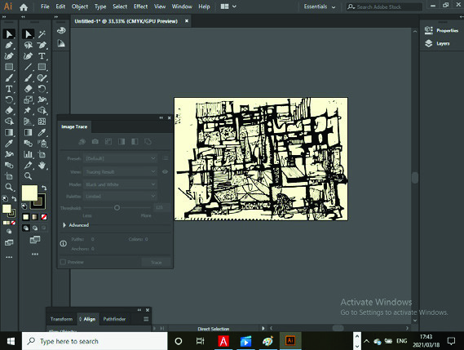Click the High Color camera preset icon
The width and height of the screenshot is (464, 350).
95,141
